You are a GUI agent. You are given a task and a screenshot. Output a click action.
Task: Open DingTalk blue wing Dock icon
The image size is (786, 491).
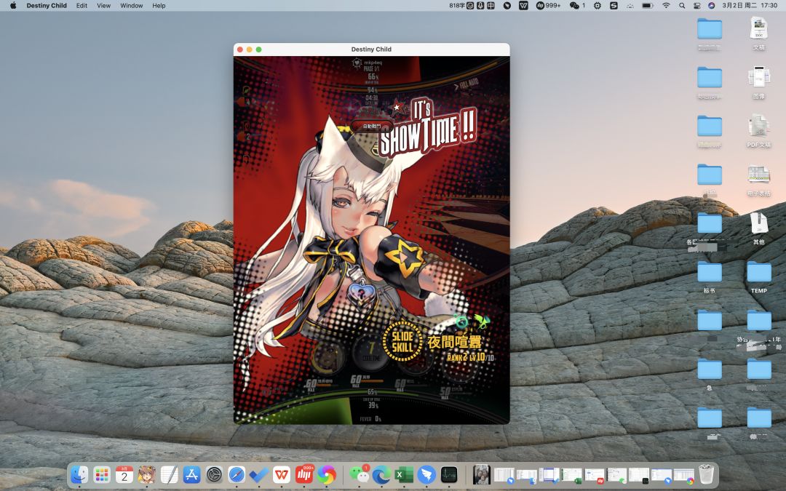coord(426,474)
